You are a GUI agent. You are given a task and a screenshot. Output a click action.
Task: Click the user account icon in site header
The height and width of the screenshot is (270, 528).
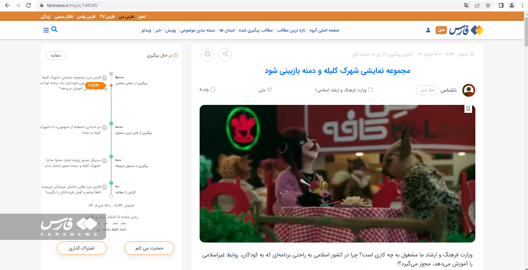(x=428, y=30)
